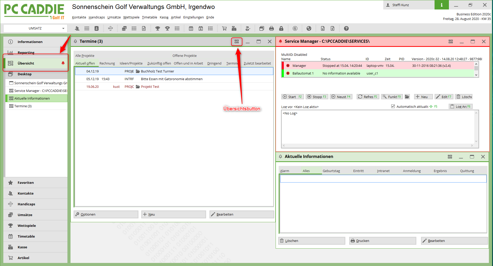493x266 pixels.
Task: Click the Drucken button
Action: 383,241
